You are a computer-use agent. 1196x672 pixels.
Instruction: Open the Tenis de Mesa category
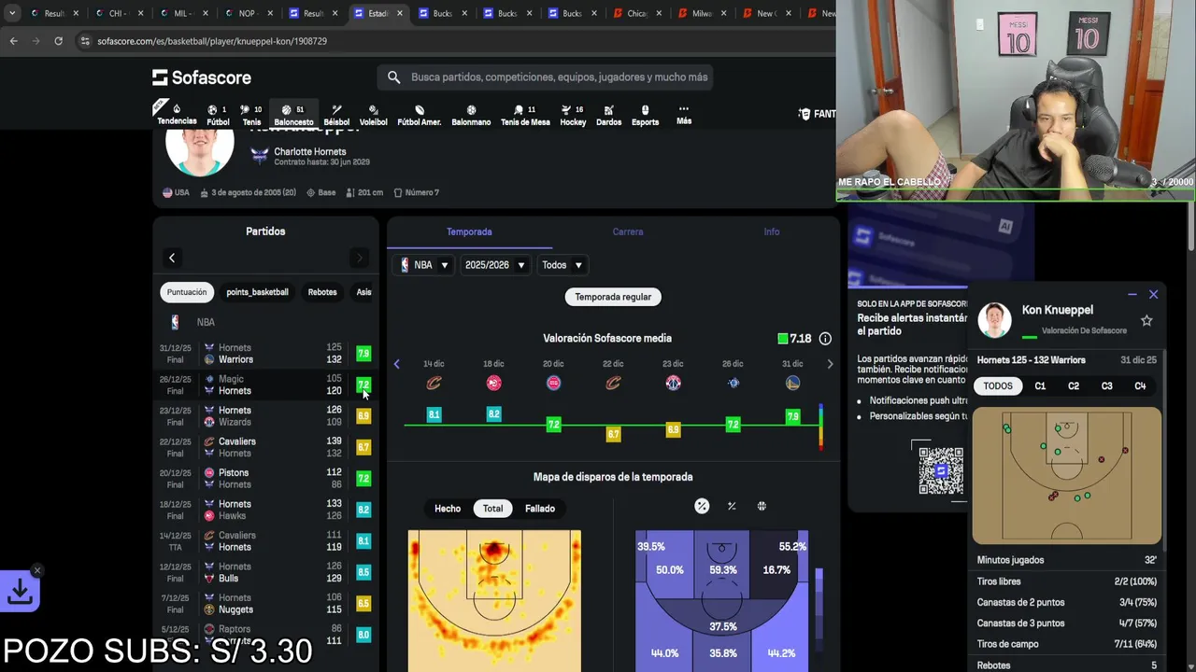click(525, 115)
